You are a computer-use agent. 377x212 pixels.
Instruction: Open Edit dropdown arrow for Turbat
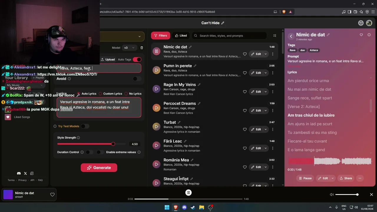point(266,130)
